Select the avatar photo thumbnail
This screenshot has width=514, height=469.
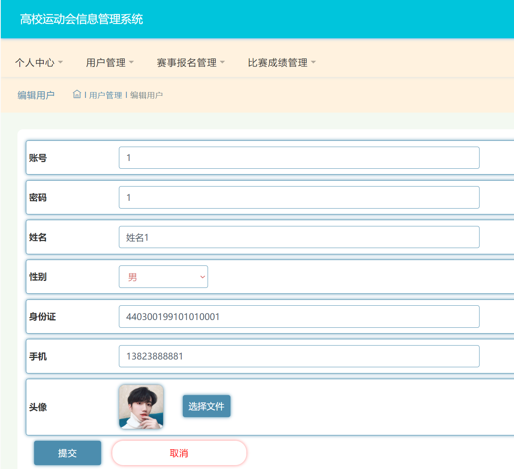click(141, 407)
